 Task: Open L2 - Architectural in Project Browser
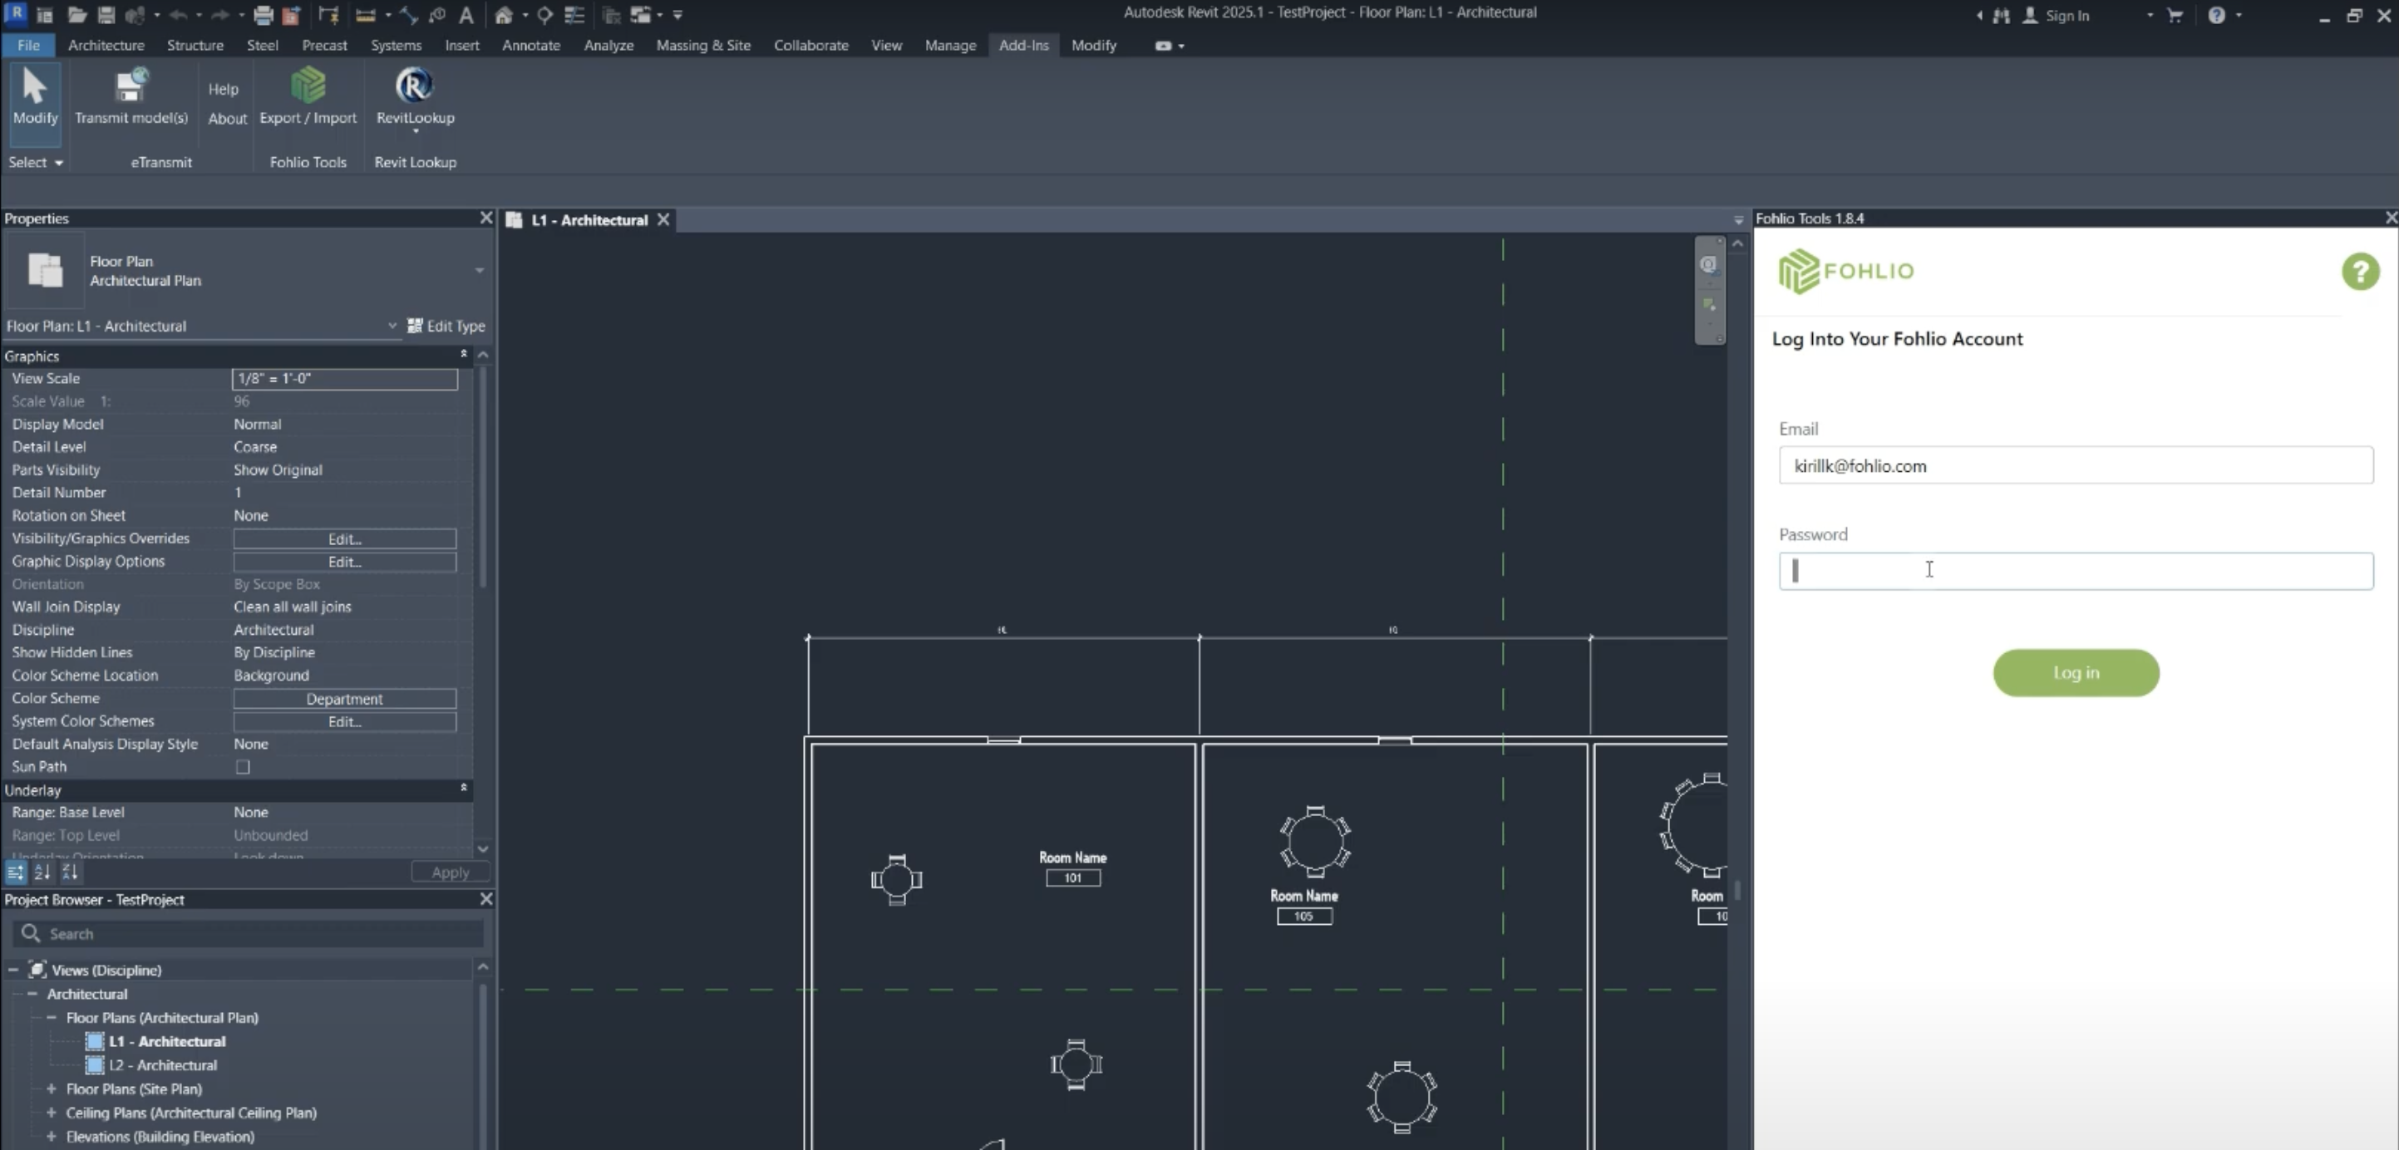tap(163, 1065)
